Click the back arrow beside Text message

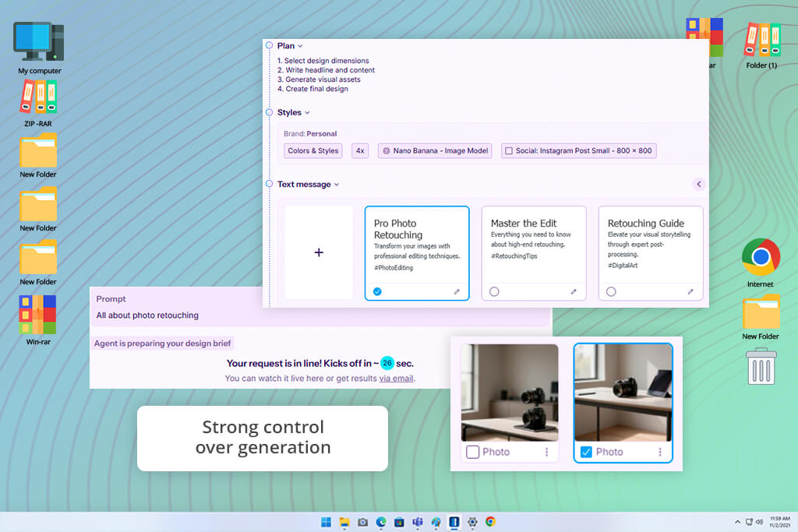tap(699, 184)
